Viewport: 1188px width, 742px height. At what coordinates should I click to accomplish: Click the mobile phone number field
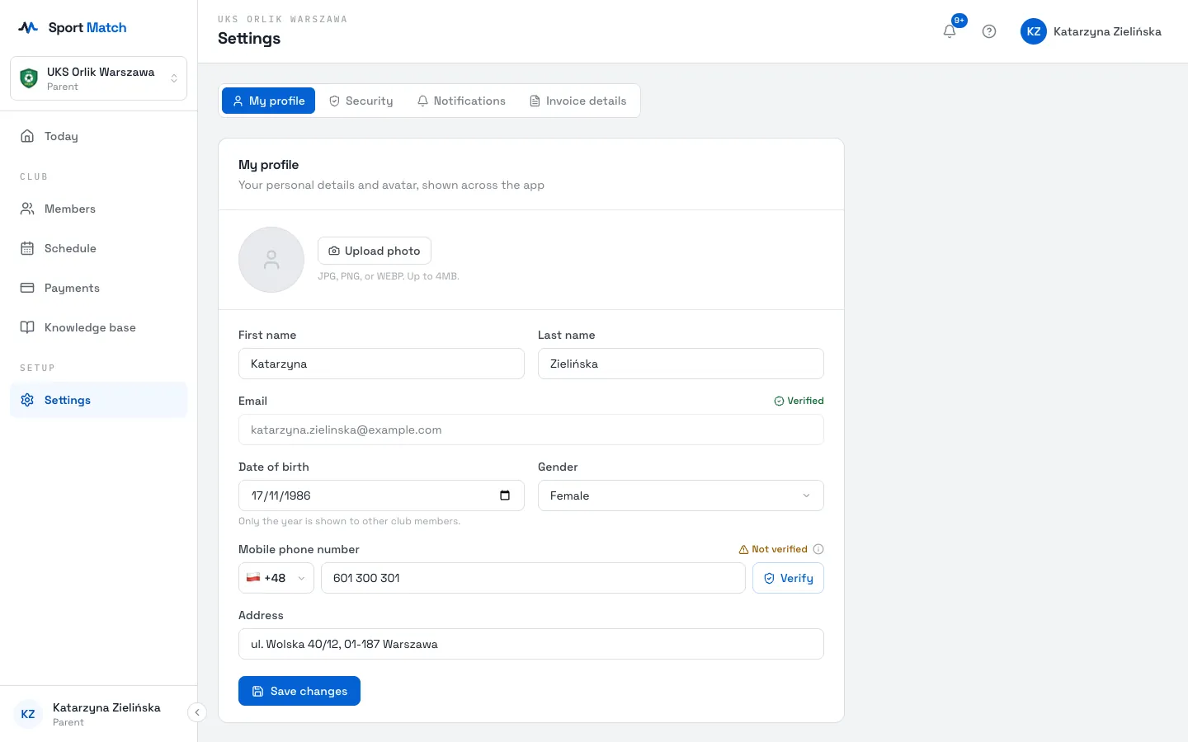pos(533,578)
